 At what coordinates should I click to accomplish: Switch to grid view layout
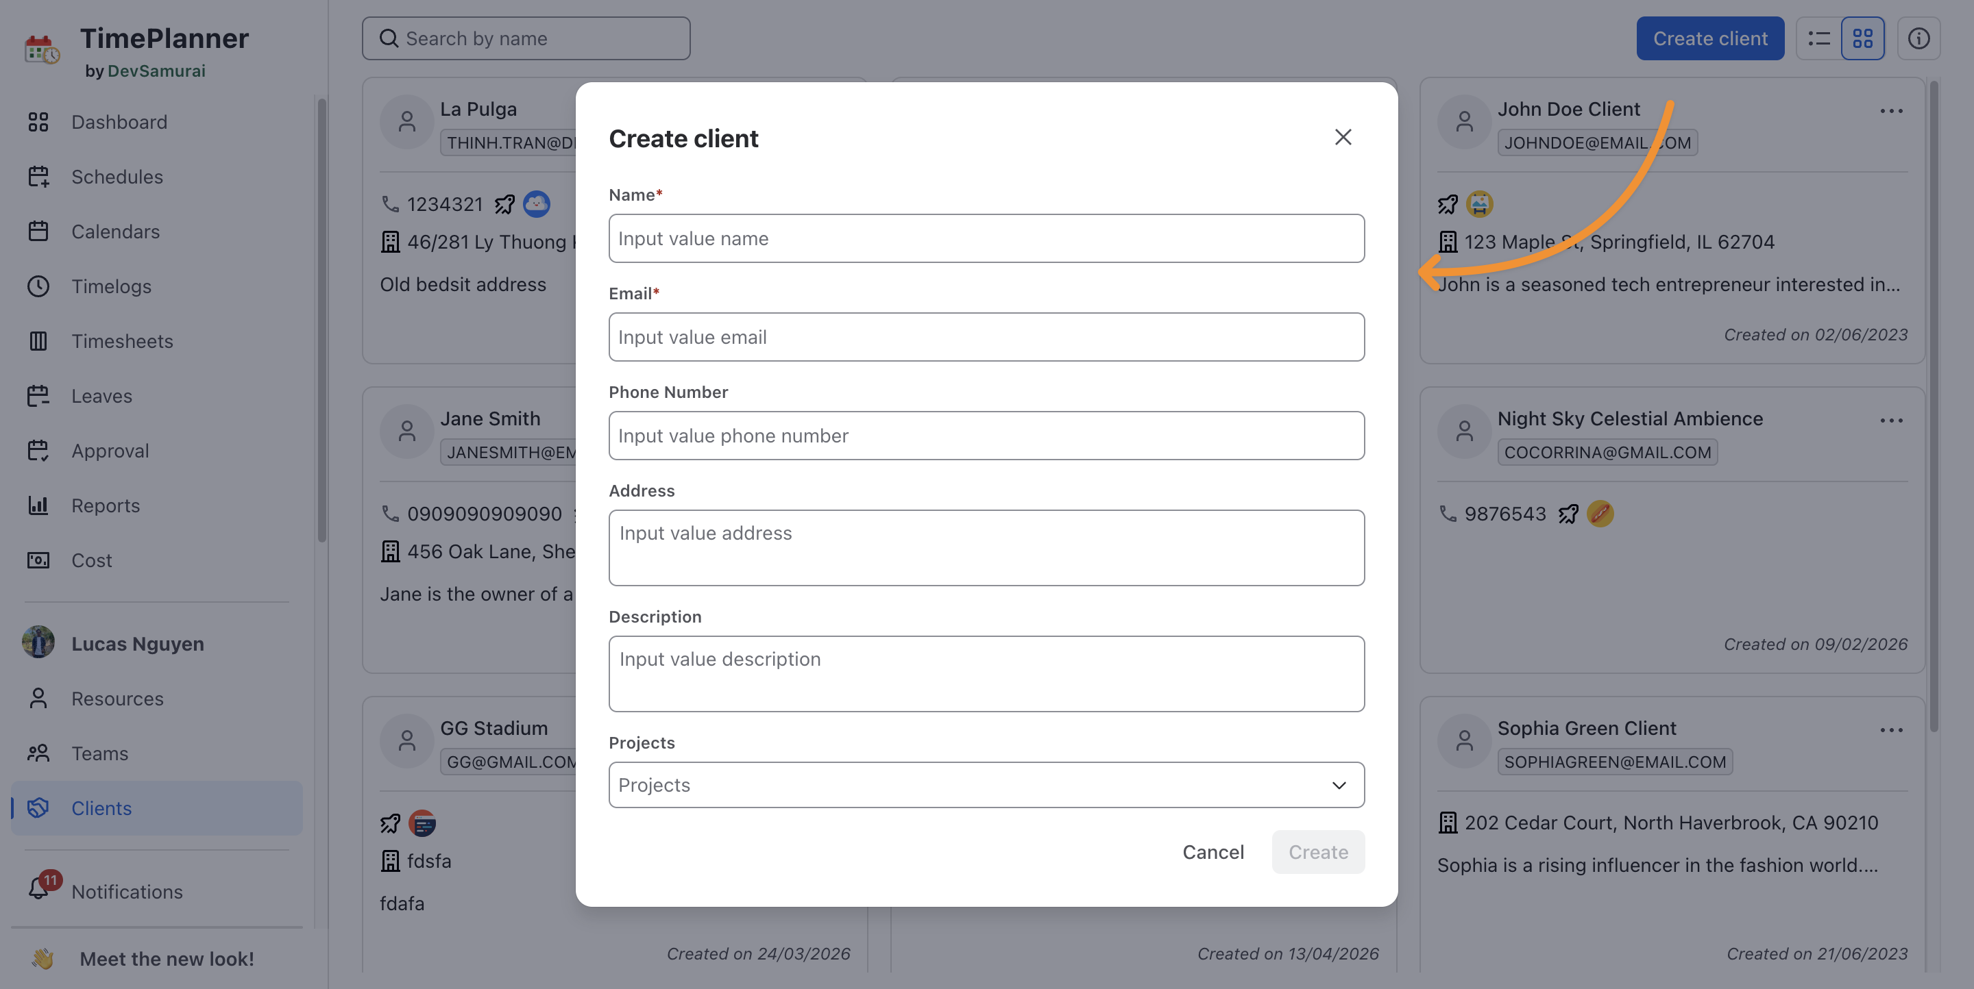point(1862,38)
